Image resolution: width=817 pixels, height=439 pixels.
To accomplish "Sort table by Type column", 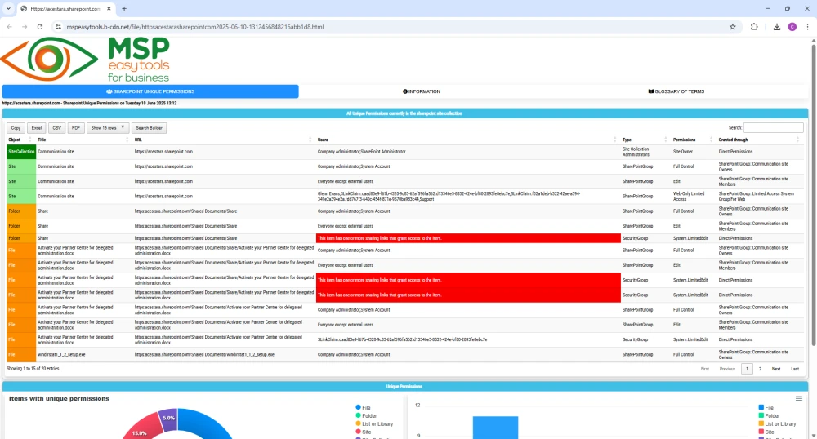I will 645,140.
